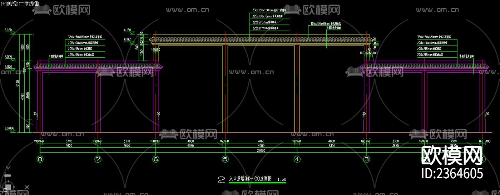Select grid axis bubble 7
This screenshot has width=500, height=195.
tap(98, 159)
